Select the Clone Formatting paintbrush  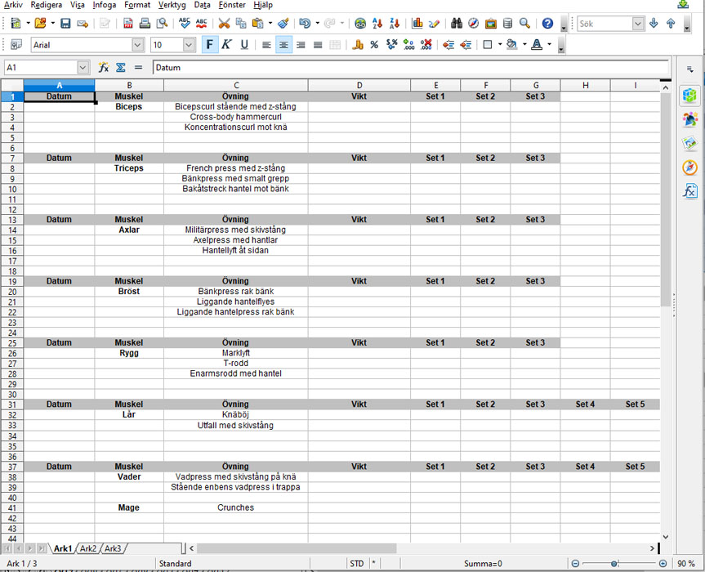[x=283, y=24]
